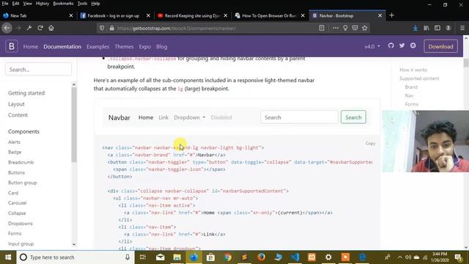This screenshot has height=264, width=469.
Task: Click the sidebar scroll down arrow
Action: pos(74,244)
